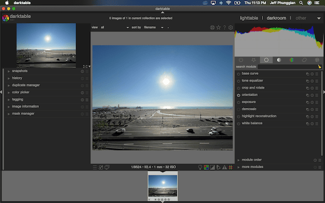Click the search module input field
The height and width of the screenshot is (203, 325).
coord(288,67)
